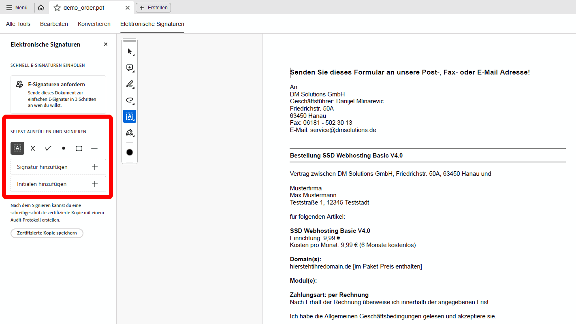Click 'Zahlungsart: per Rechnung' text
This screenshot has height=324, width=576.
[x=329, y=295]
